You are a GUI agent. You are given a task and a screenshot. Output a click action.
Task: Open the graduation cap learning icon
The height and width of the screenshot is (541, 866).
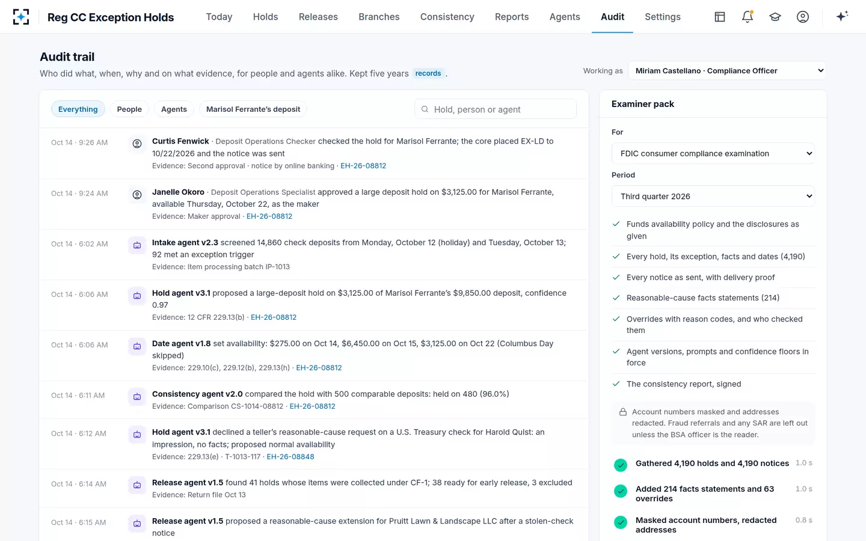(x=775, y=17)
